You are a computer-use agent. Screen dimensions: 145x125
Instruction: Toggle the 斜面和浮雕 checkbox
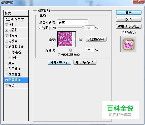[6, 47]
